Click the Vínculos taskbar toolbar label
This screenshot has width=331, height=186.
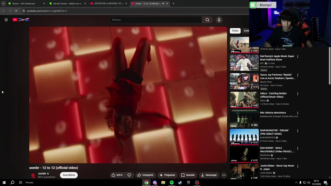pos(29,183)
